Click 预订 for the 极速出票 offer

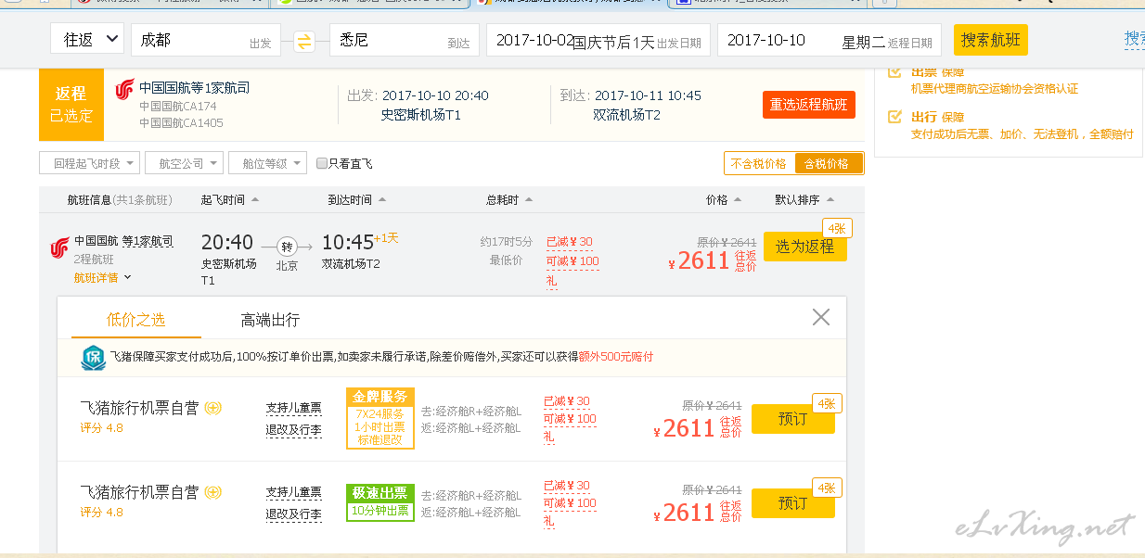(x=793, y=503)
